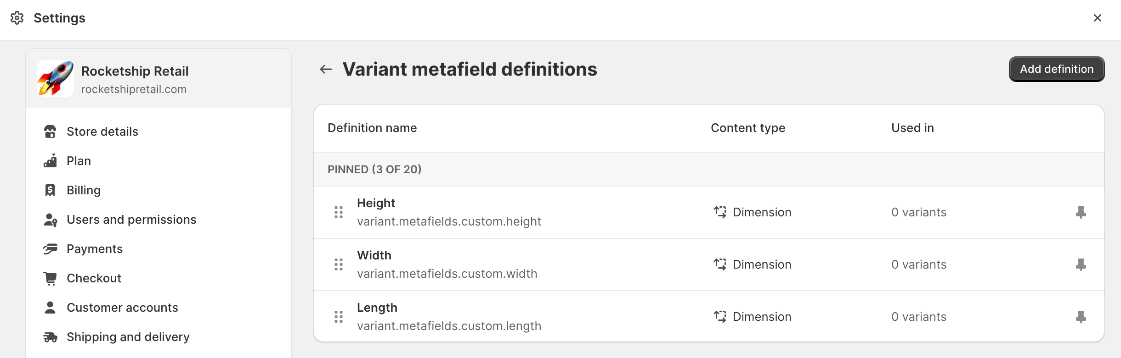1121x358 pixels.
Task: Close the Settings panel
Action: point(1097,18)
